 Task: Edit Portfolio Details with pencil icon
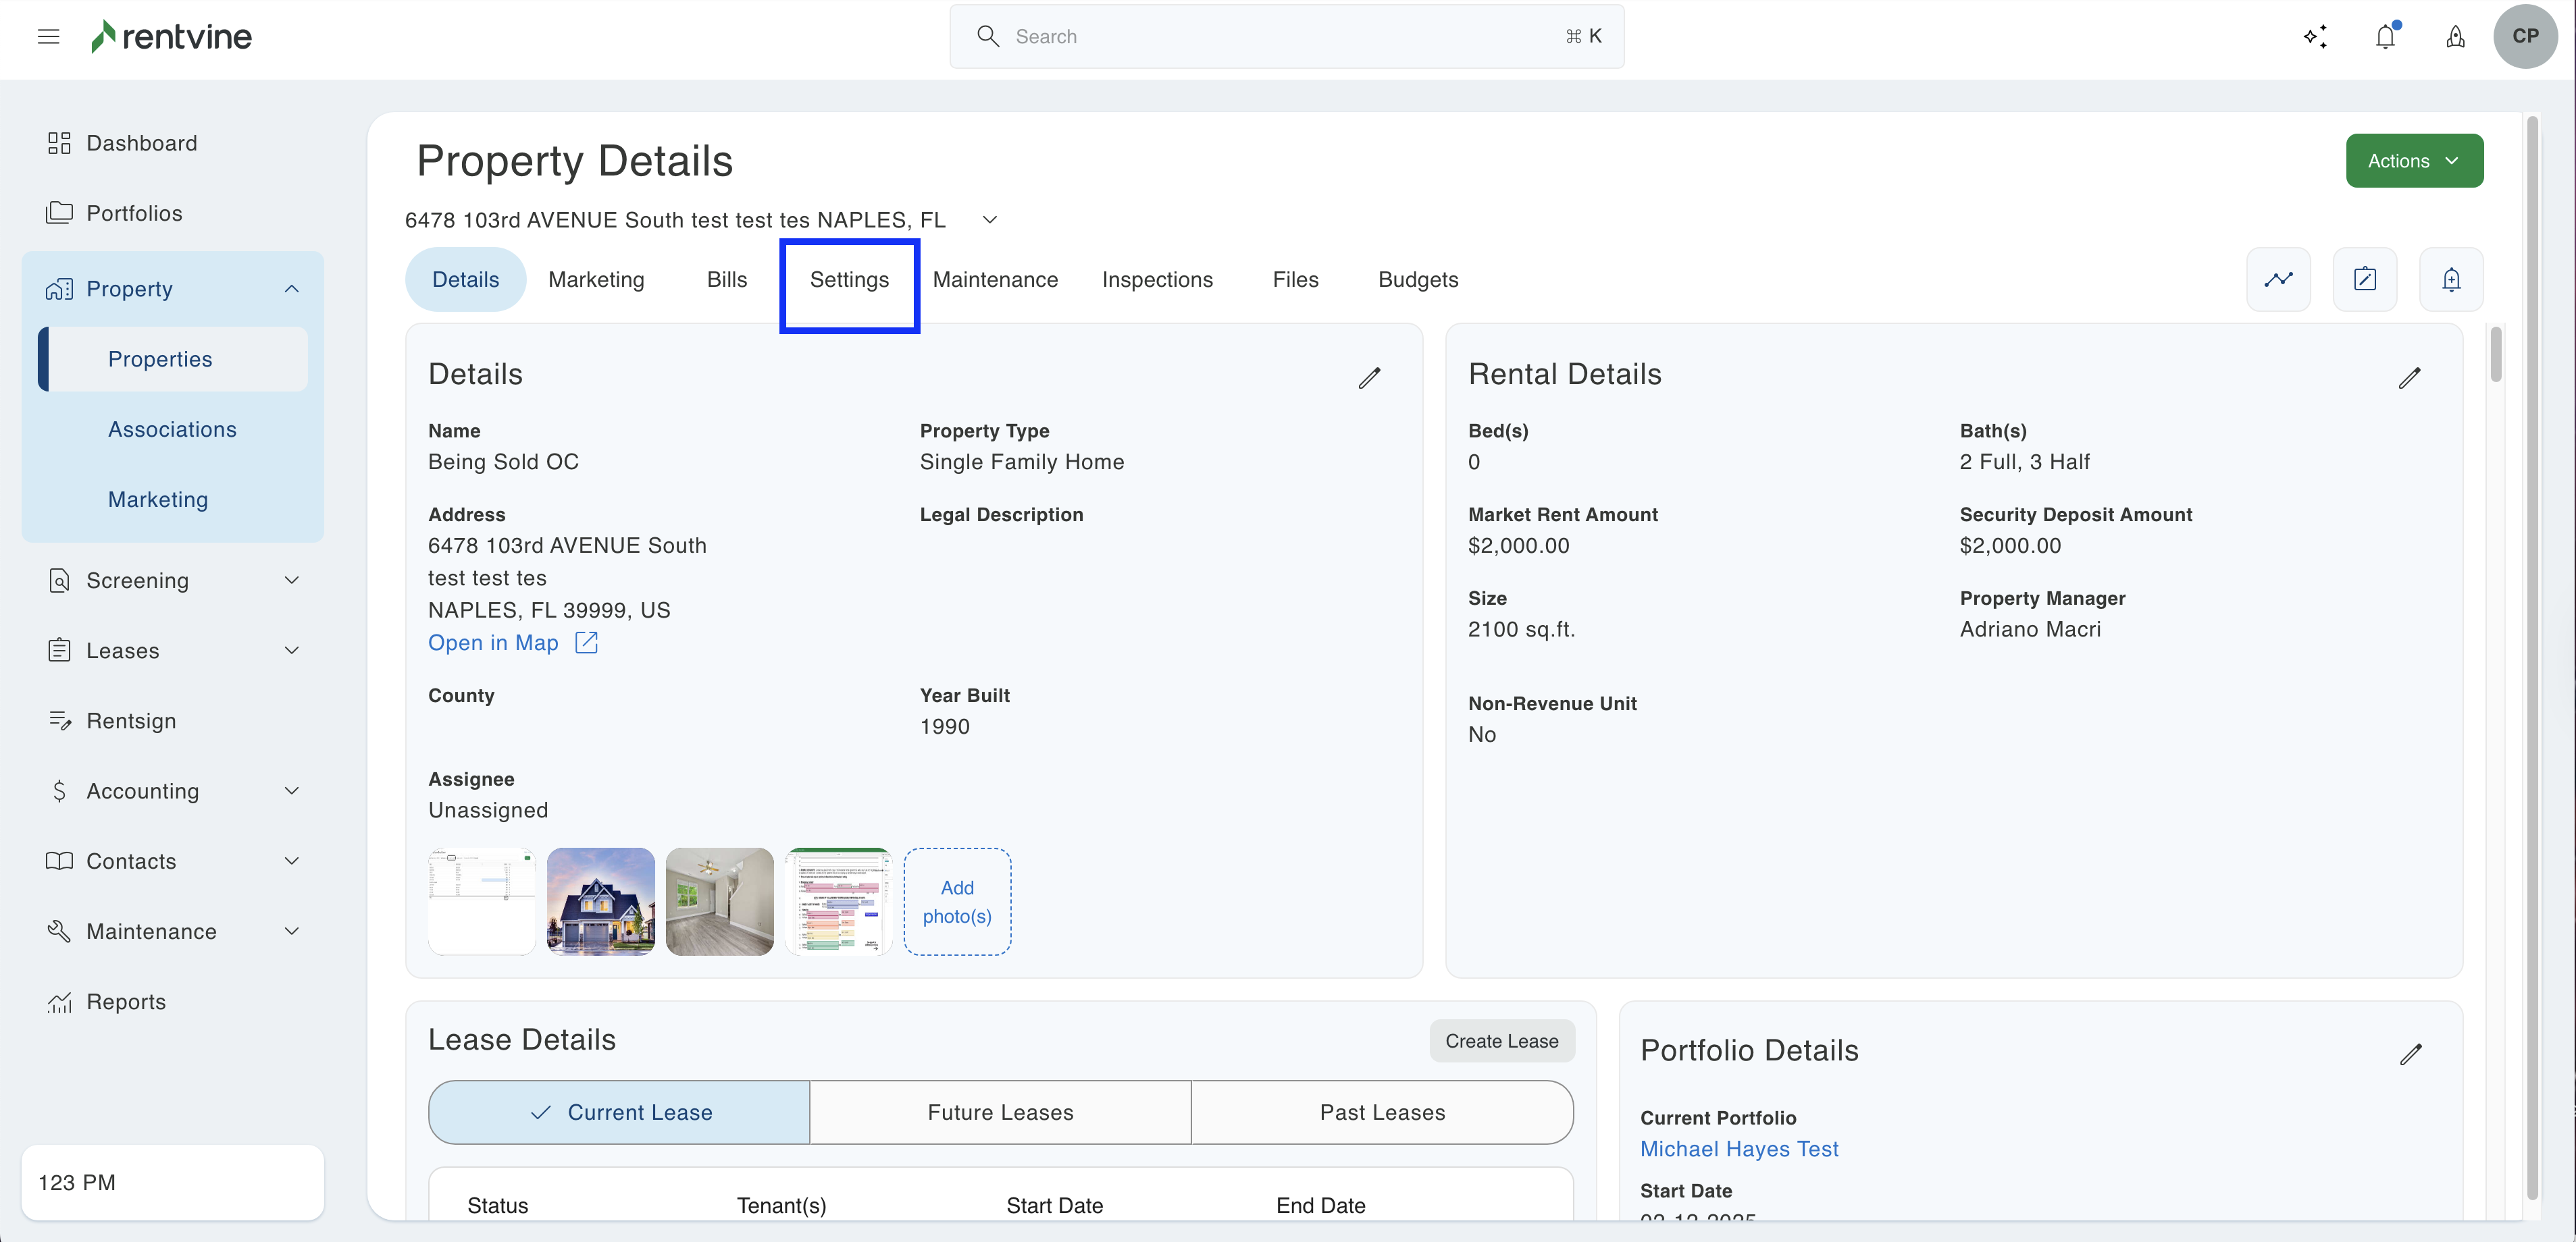coord(2410,1054)
